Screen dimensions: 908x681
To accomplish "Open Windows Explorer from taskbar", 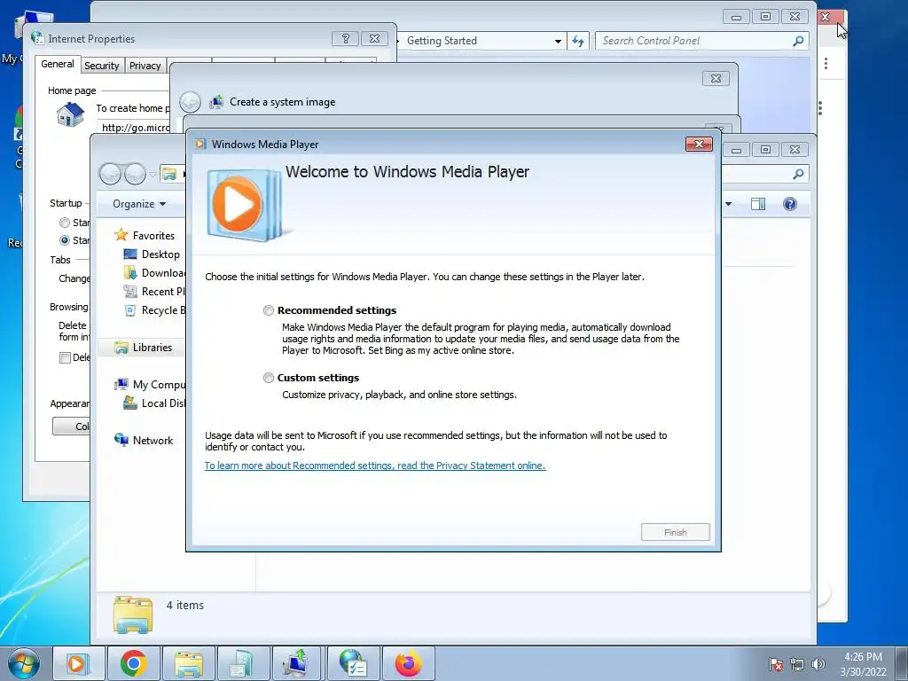I will click(188, 663).
